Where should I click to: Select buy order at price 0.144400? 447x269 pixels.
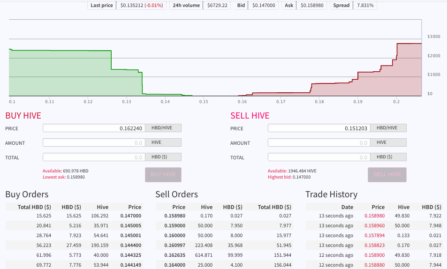click(x=74, y=246)
